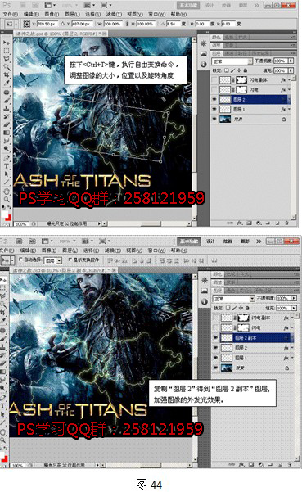The height and width of the screenshot is (492, 302).
Task: Click the link chain between W and H fields
Action: [x=128, y=24]
